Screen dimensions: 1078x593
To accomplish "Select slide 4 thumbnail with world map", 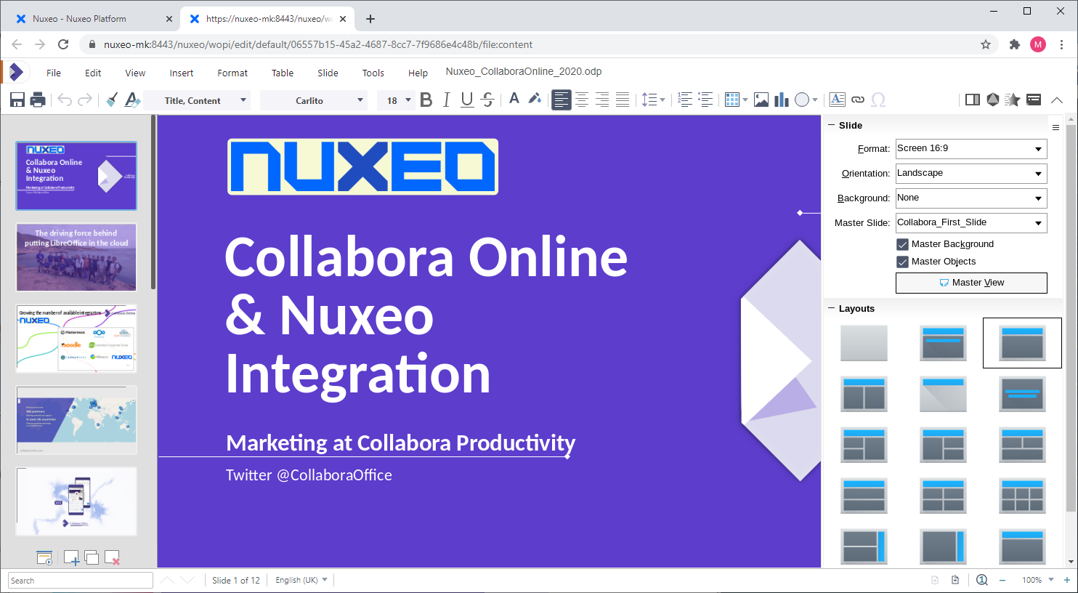I will tap(76, 420).
